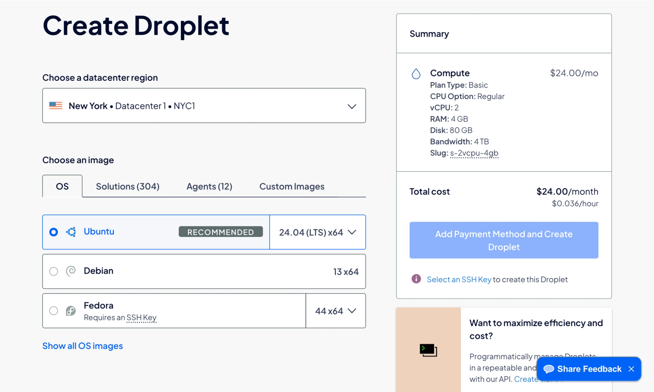Click the Compute water droplet icon
This screenshot has width=654, height=392.
click(416, 73)
